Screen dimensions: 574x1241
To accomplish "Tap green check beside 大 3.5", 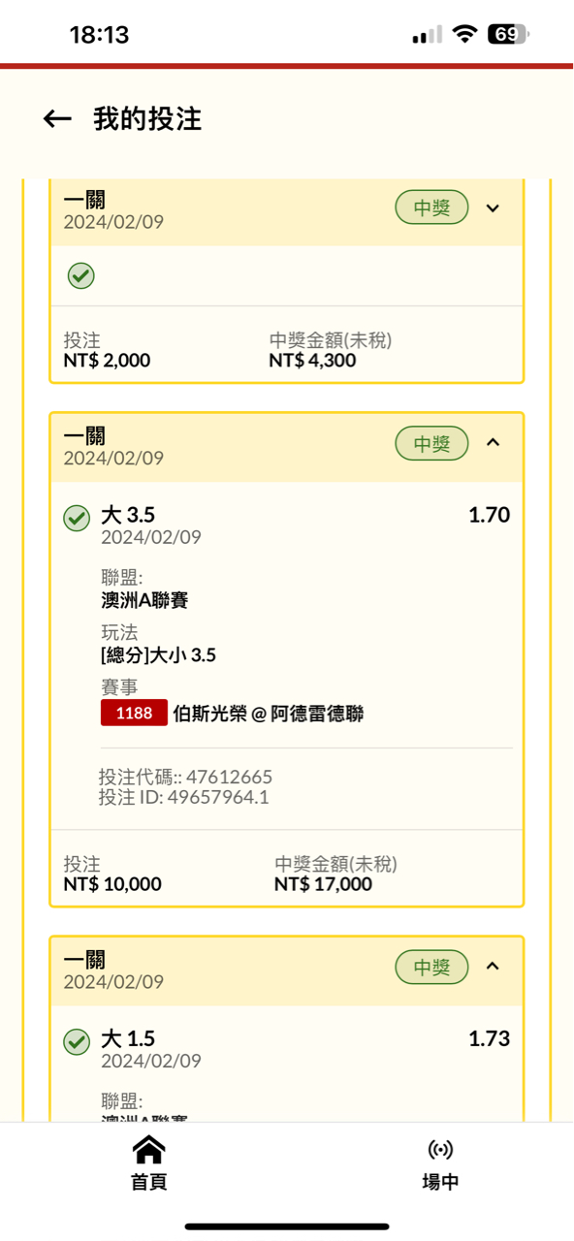I will tap(77, 518).
